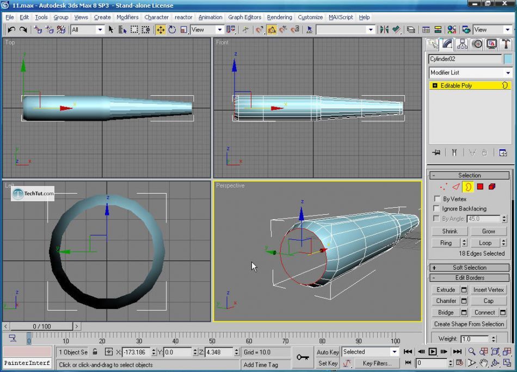Open the Graph Editors menu
517x372 pixels.
point(244,17)
